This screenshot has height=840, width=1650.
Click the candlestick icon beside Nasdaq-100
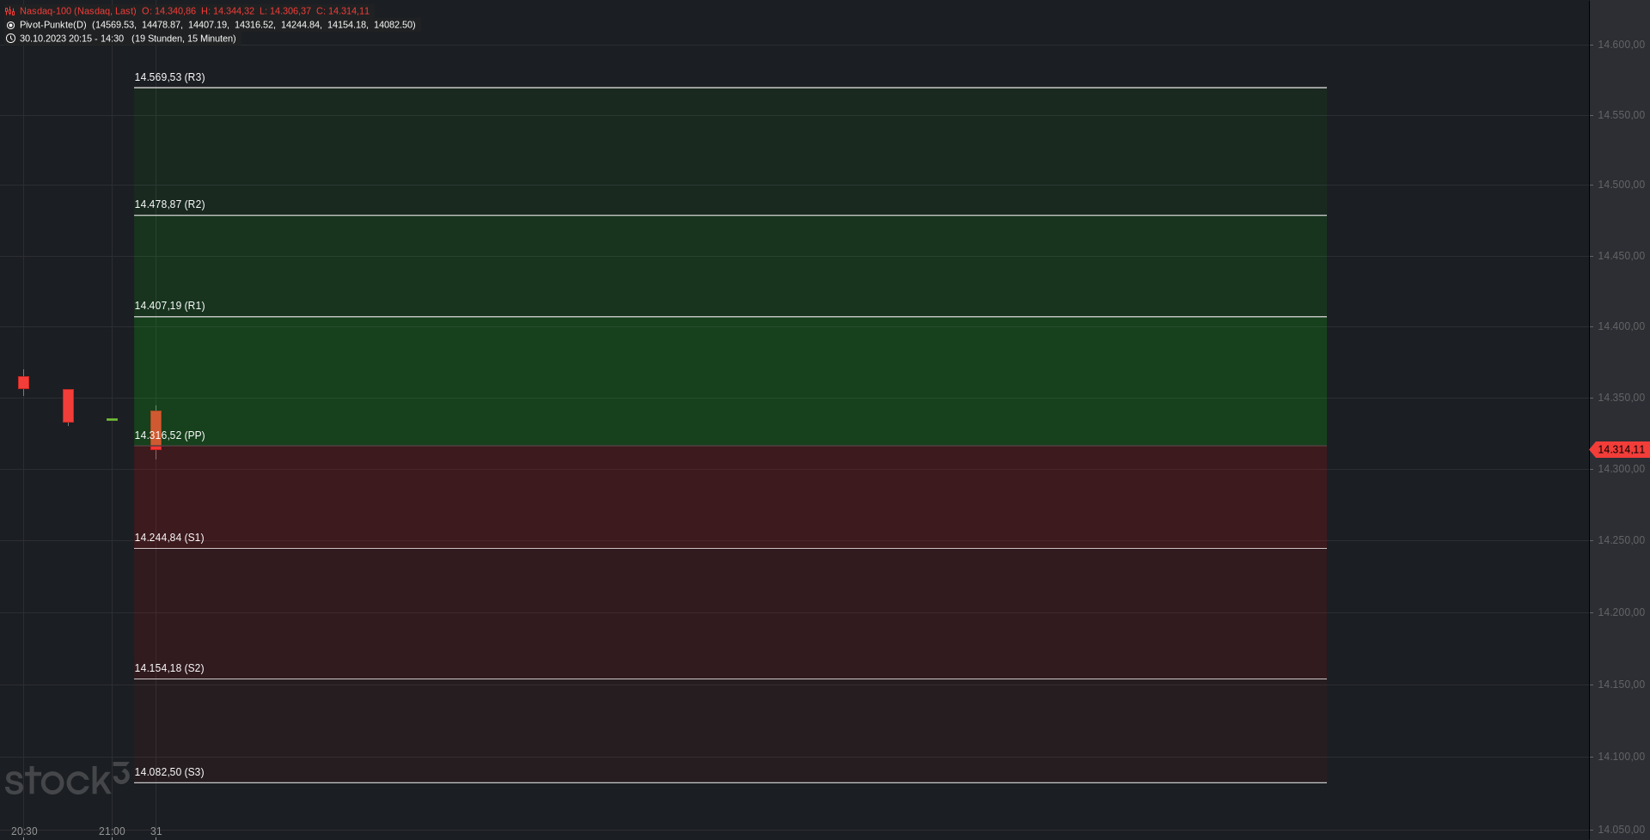(10, 11)
